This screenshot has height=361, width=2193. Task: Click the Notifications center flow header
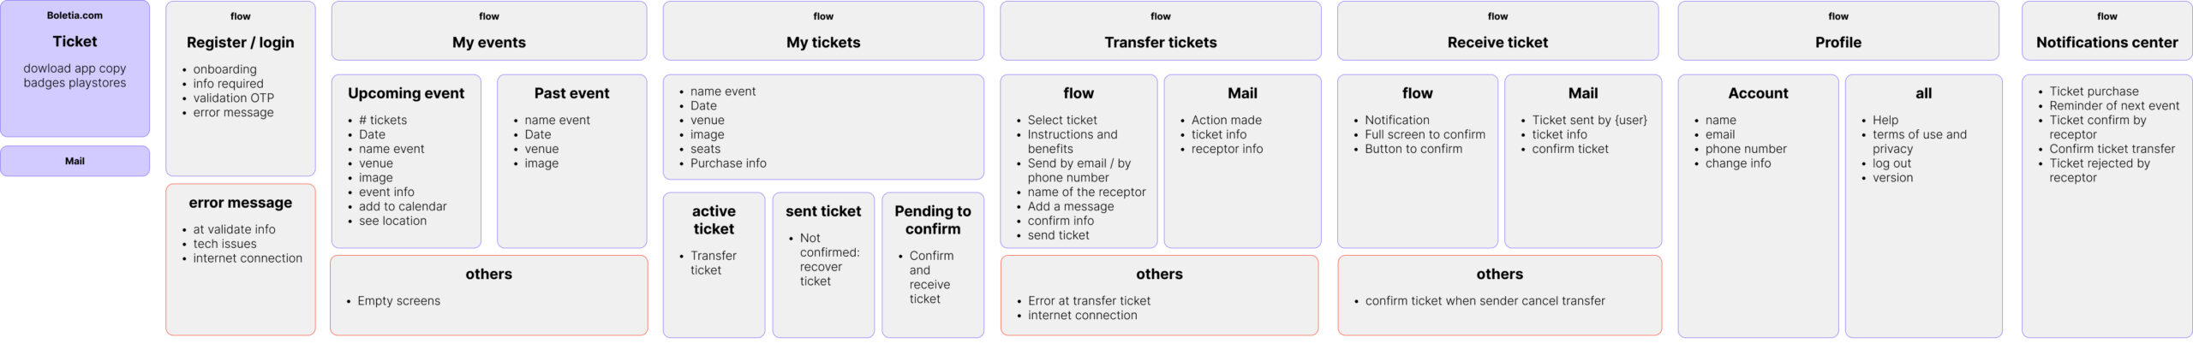click(2106, 31)
